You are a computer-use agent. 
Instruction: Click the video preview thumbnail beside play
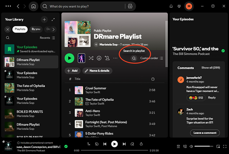(81, 58)
